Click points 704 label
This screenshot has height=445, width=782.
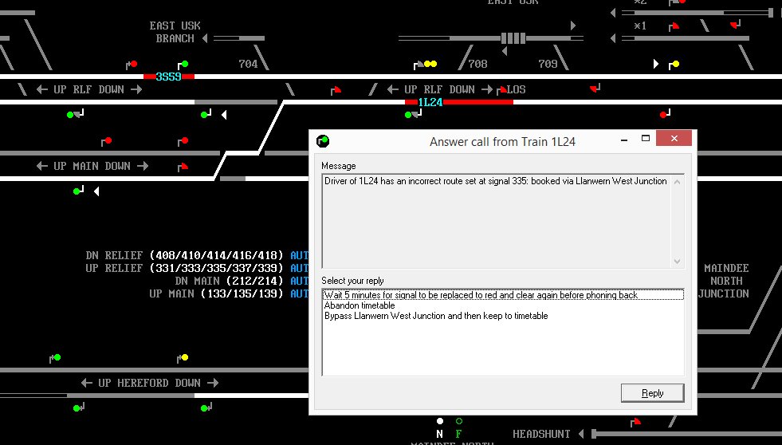pyautogui.click(x=248, y=65)
